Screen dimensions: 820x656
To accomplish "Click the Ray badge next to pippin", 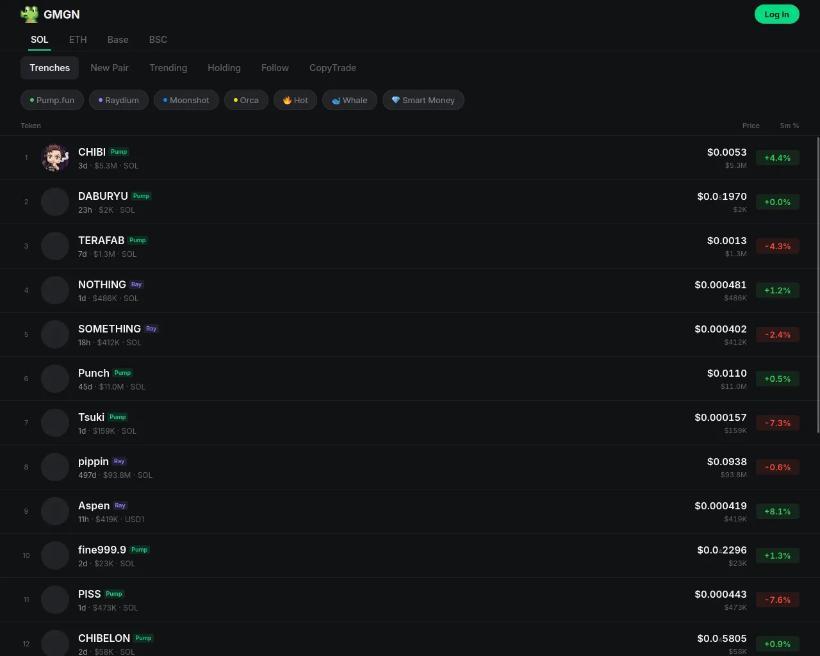I will (119, 461).
